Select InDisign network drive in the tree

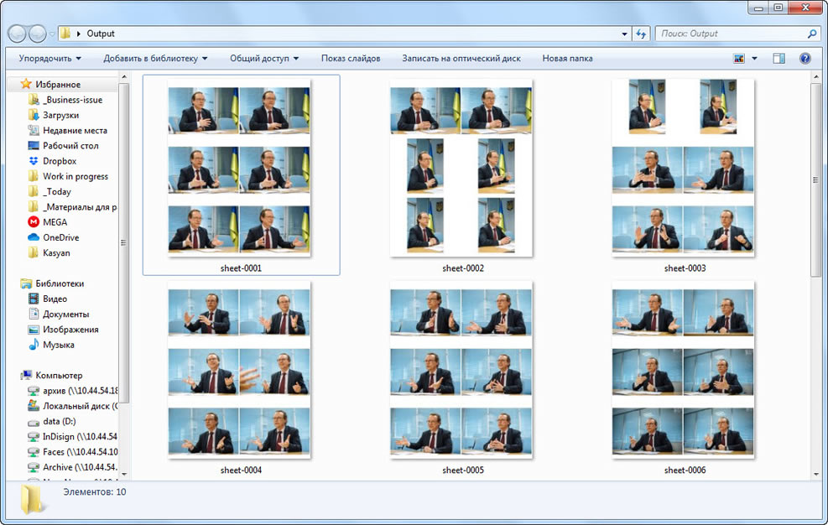pyautogui.click(x=80, y=436)
